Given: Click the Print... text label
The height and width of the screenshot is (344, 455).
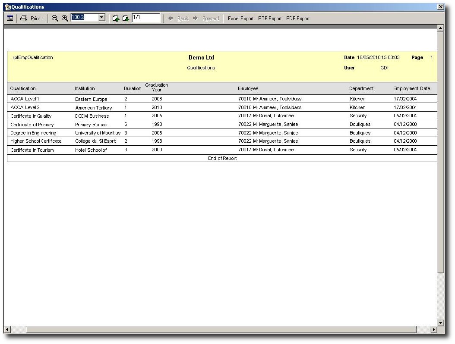Looking at the screenshot, I should click(37, 19).
